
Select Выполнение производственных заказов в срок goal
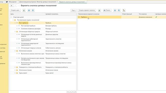click(31, 64)
